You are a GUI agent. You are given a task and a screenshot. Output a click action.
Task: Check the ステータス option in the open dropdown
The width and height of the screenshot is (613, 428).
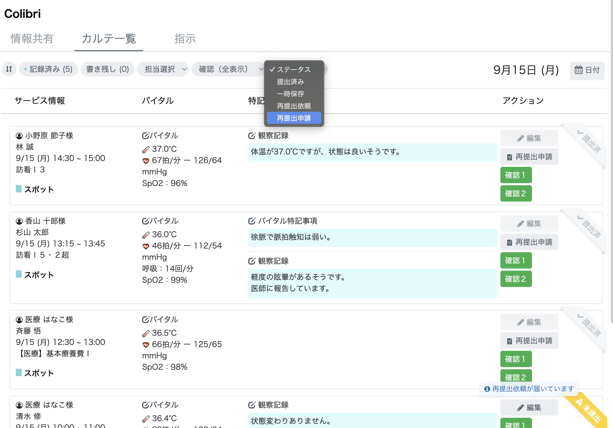tap(293, 70)
